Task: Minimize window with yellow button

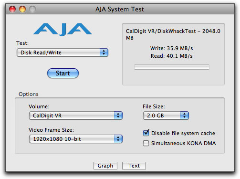Action: point(22,9)
